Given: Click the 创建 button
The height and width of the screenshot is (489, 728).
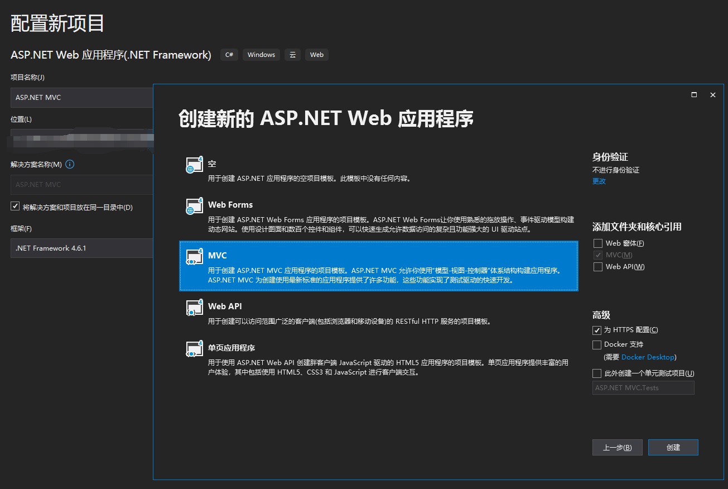Looking at the screenshot, I should (673, 447).
